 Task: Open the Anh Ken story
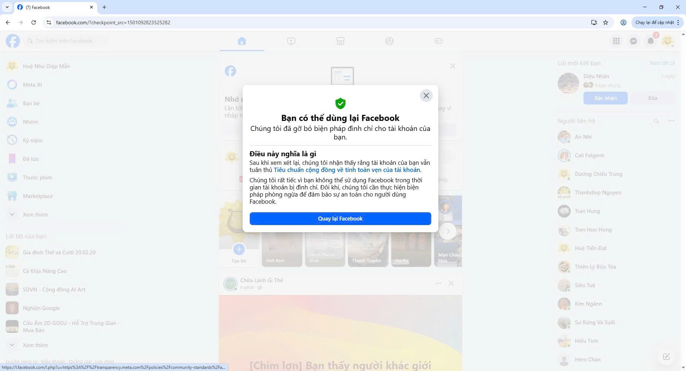click(282, 249)
